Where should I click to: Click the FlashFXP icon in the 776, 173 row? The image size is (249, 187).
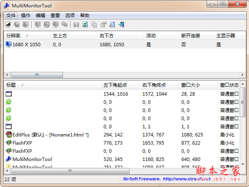coord(9,143)
